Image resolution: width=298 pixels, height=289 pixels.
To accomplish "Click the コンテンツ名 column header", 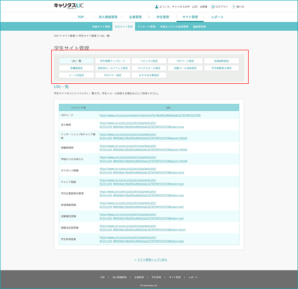I will pyautogui.click(x=78, y=108).
